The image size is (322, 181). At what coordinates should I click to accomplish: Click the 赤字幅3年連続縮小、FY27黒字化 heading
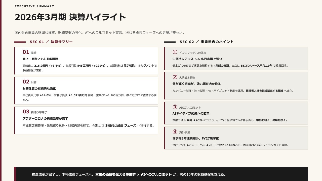[196, 138]
